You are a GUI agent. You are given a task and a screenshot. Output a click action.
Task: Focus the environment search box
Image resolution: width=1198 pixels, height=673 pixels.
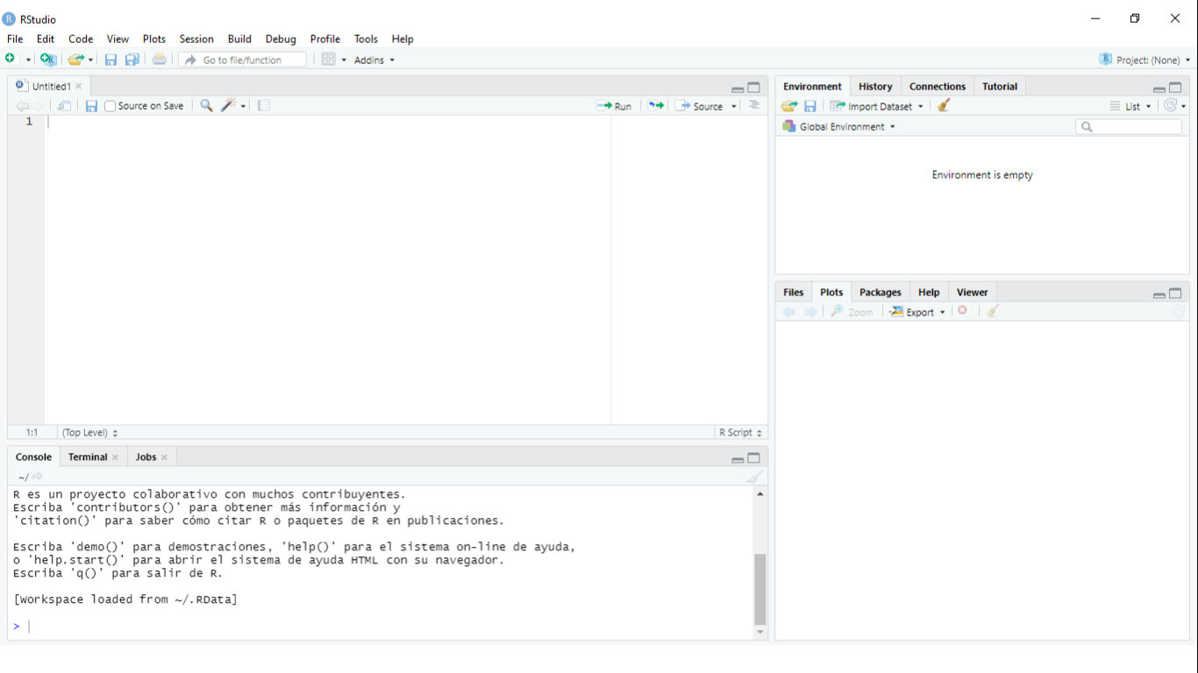coord(1129,127)
